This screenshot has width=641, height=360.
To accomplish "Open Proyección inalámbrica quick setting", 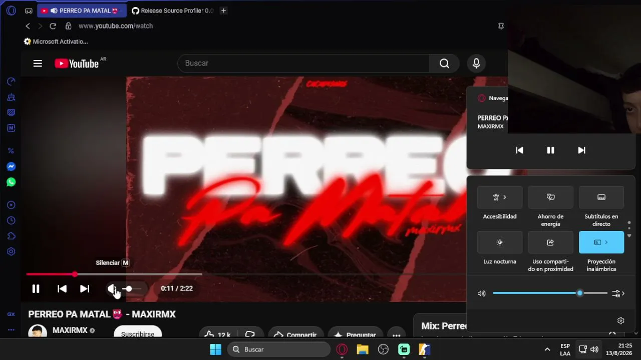I will (601, 242).
